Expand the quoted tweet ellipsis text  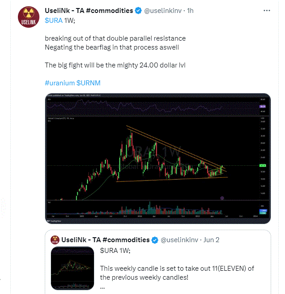coord(102,287)
